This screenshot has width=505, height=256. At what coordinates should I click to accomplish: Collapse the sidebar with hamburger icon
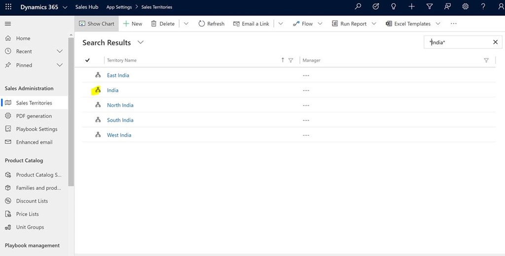coord(8,24)
